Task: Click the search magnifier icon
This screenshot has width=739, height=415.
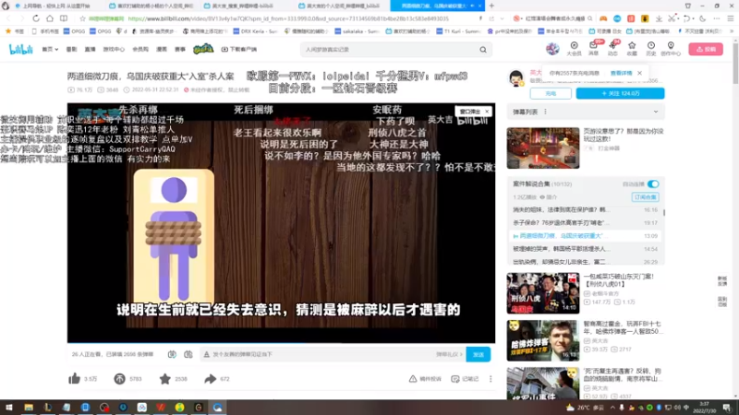Action: click(x=483, y=50)
